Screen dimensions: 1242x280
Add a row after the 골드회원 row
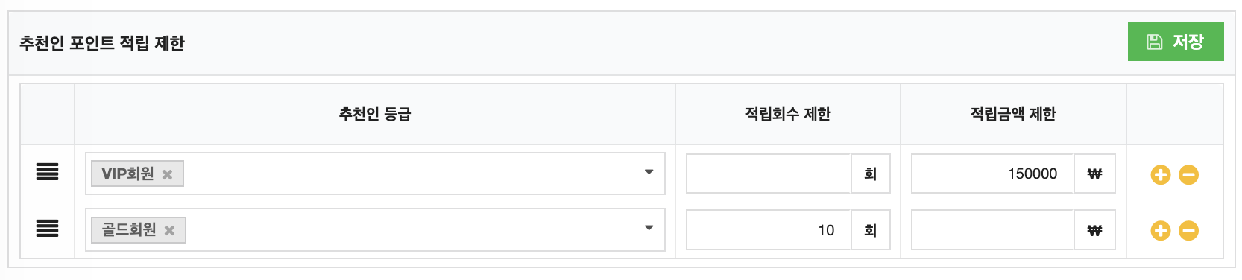[x=1160, y=231]
